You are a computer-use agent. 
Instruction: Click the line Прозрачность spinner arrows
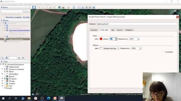[x=138, y=39]
